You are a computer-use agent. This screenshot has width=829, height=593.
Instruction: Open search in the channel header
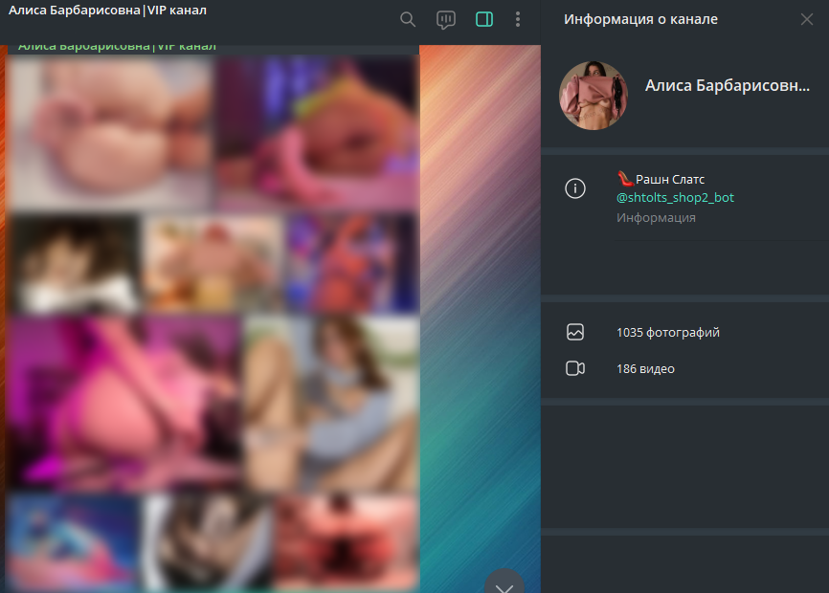[408, 19]
